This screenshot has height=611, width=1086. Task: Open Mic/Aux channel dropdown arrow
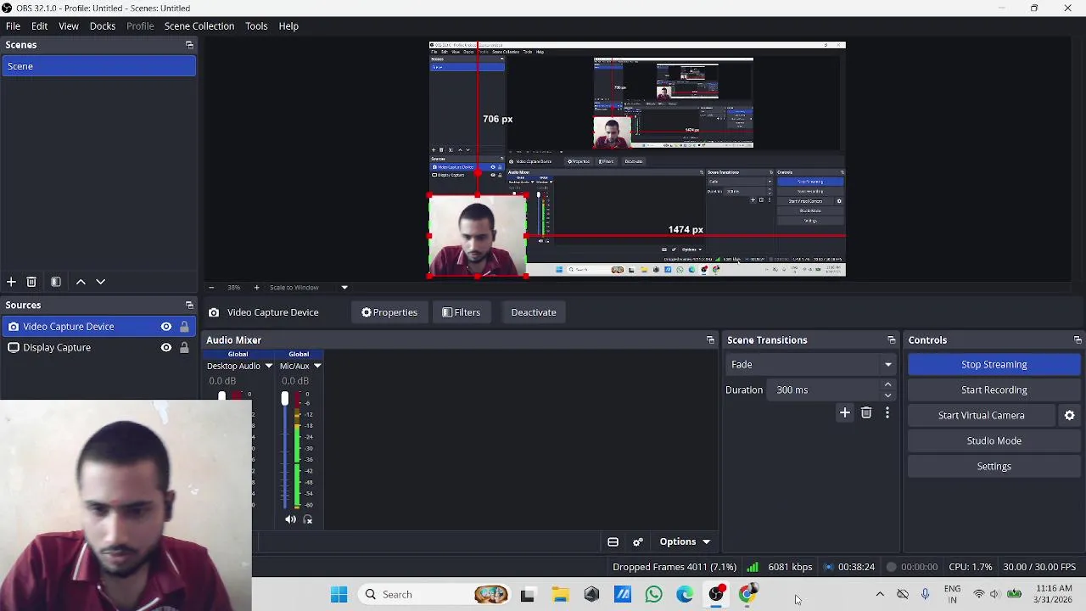pyautogui.click(x=317, y=367)
